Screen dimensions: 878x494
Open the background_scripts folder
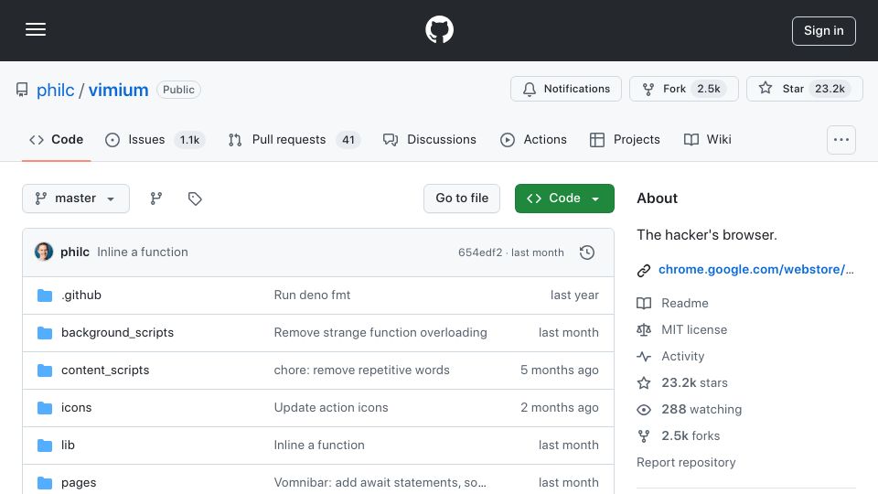tap(118, 333)
